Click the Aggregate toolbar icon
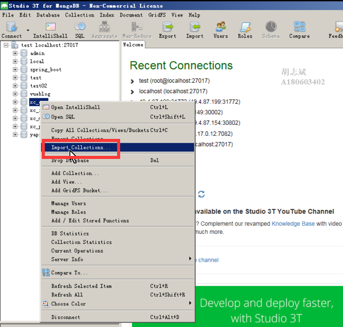 click(104, 30)
